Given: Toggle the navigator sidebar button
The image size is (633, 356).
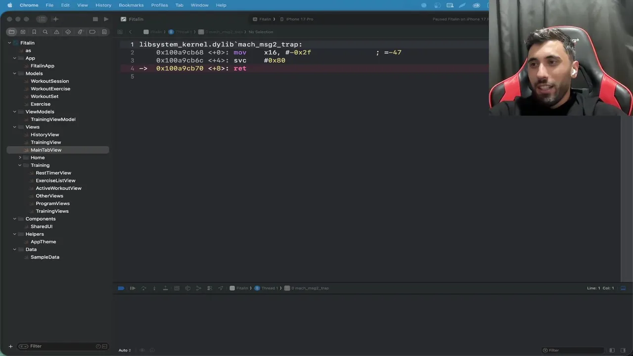Looking at the screenshot, I should click(42, 19).
